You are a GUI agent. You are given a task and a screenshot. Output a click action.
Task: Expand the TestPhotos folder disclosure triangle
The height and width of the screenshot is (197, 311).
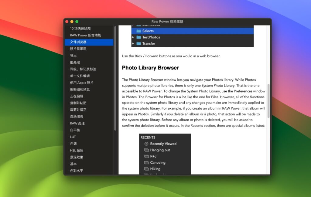pyautogui.click(x=134, y=37)
